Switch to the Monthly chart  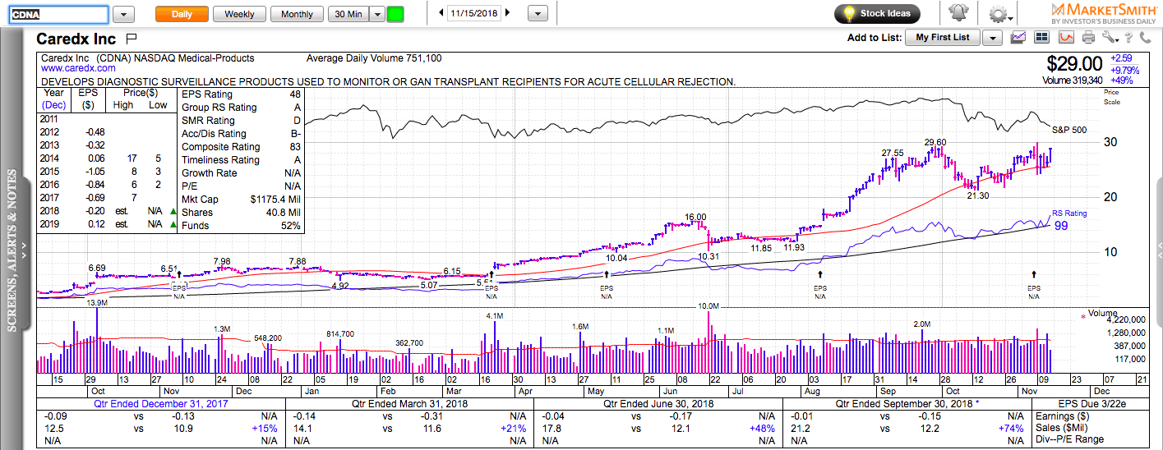pos(297,14)
